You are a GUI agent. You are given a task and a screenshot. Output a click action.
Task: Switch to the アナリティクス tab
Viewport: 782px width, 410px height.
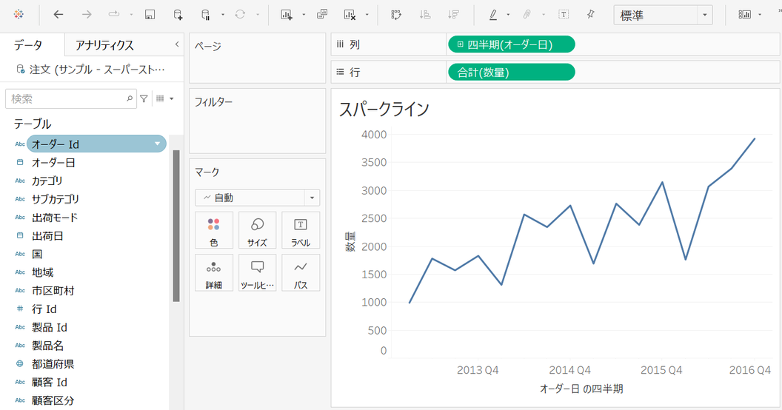pos(104,45)
